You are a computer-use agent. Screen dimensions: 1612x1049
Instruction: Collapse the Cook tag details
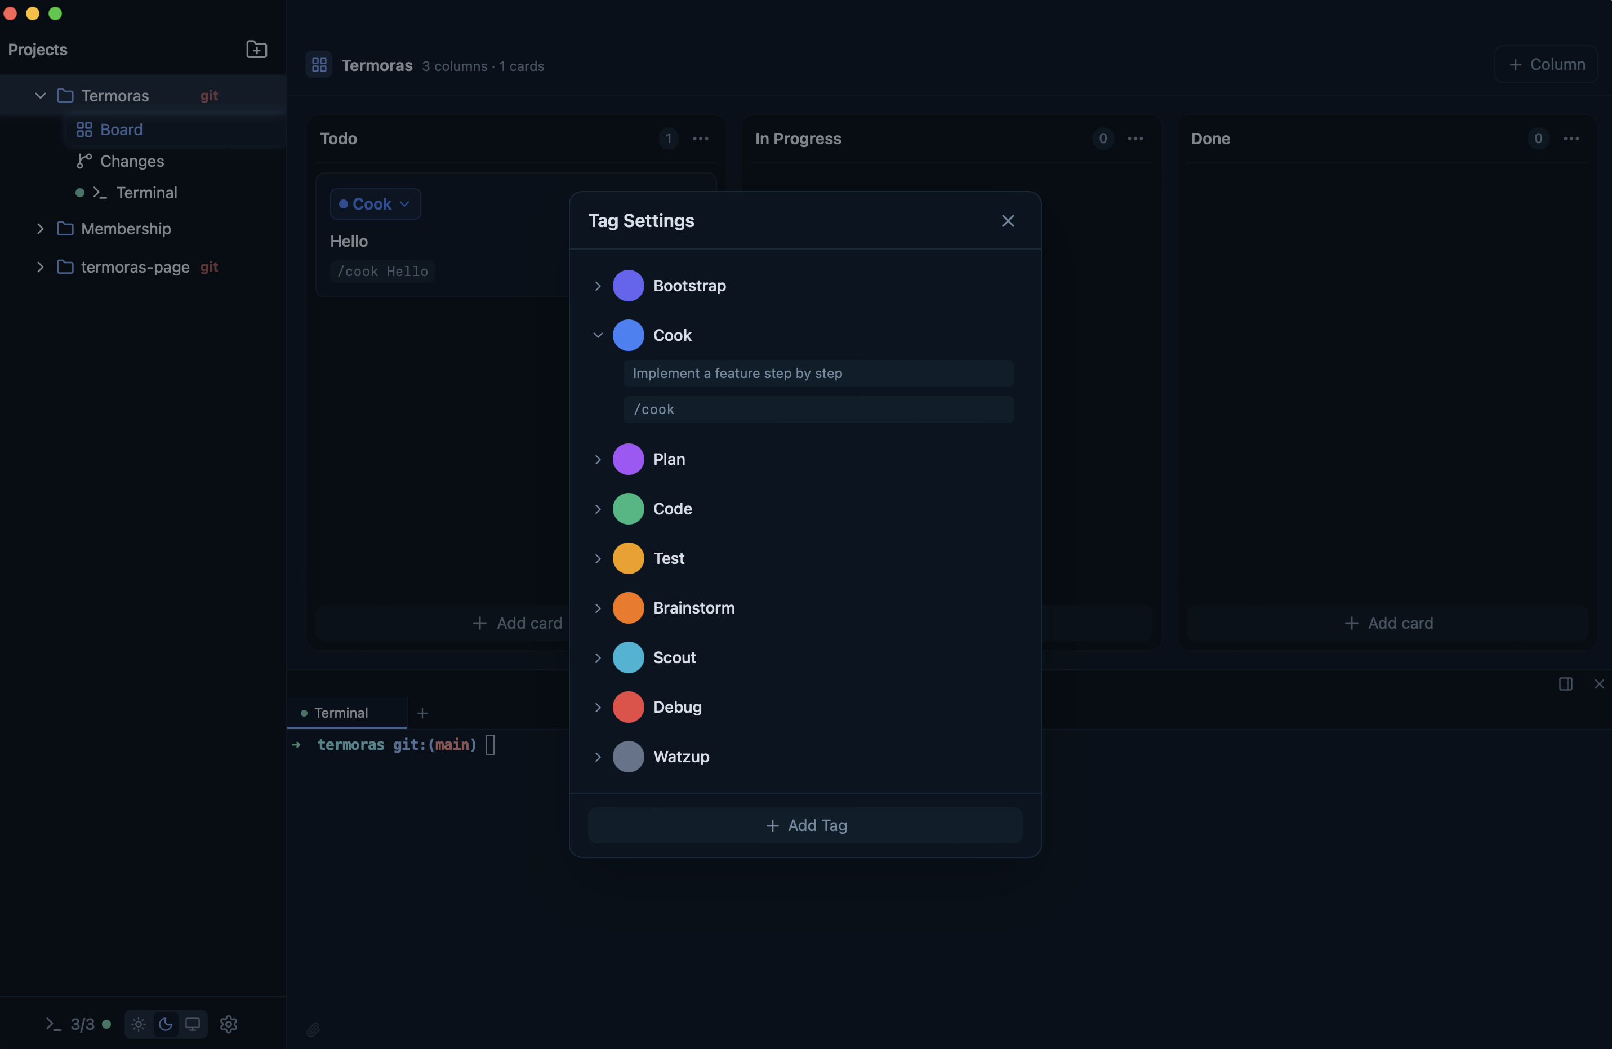click(x=598, y=335)
